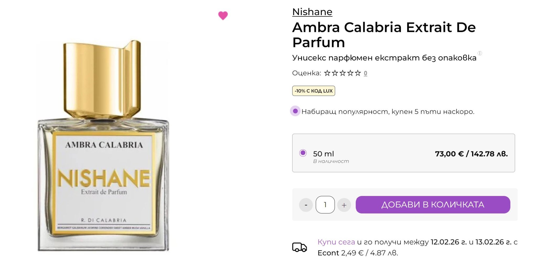
Task: Open review count link next to stars
Action: point(366,73)
